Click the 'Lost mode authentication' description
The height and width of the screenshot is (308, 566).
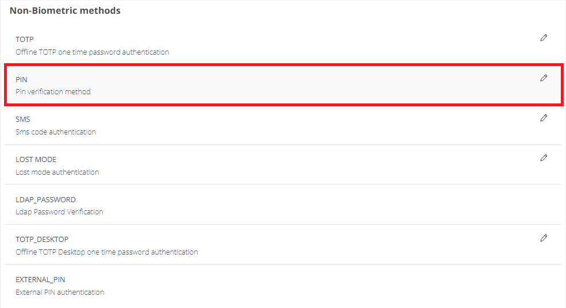pos(57,172)
